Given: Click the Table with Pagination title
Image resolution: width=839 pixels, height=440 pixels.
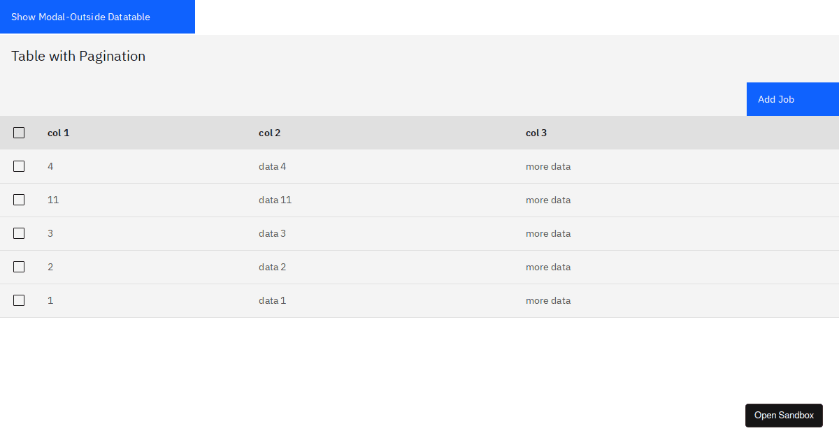Looking at the screenshot, I should (78, 56).
